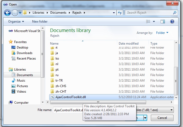Click the Recent Places icon

(13, 58)
